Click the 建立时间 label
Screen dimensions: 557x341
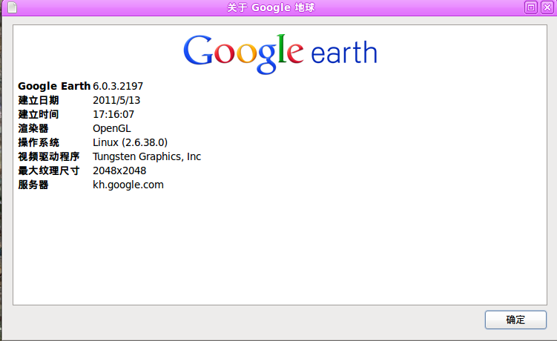coord(39,114)
